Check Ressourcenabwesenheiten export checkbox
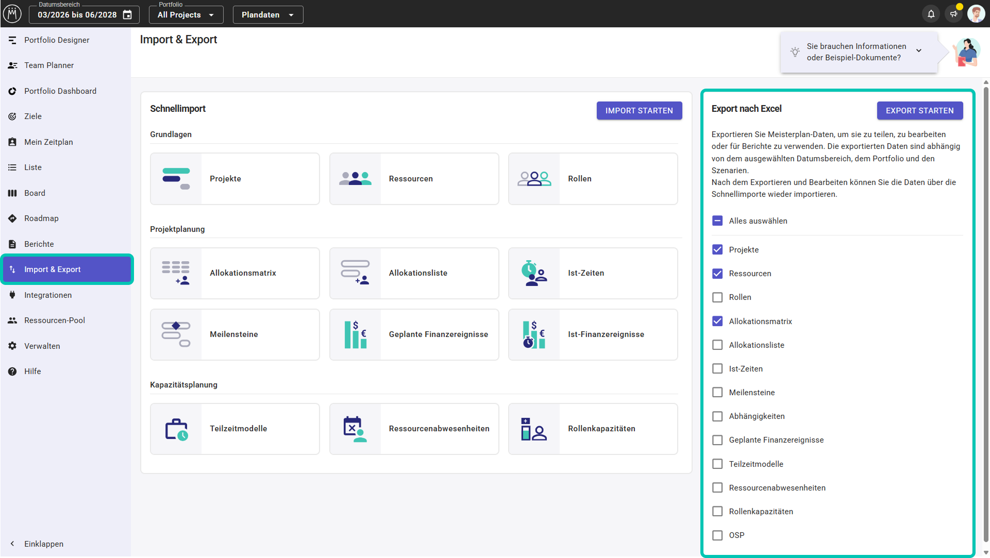 [717, 488]
